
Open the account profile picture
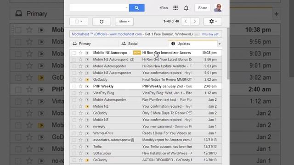click(218, 8)
